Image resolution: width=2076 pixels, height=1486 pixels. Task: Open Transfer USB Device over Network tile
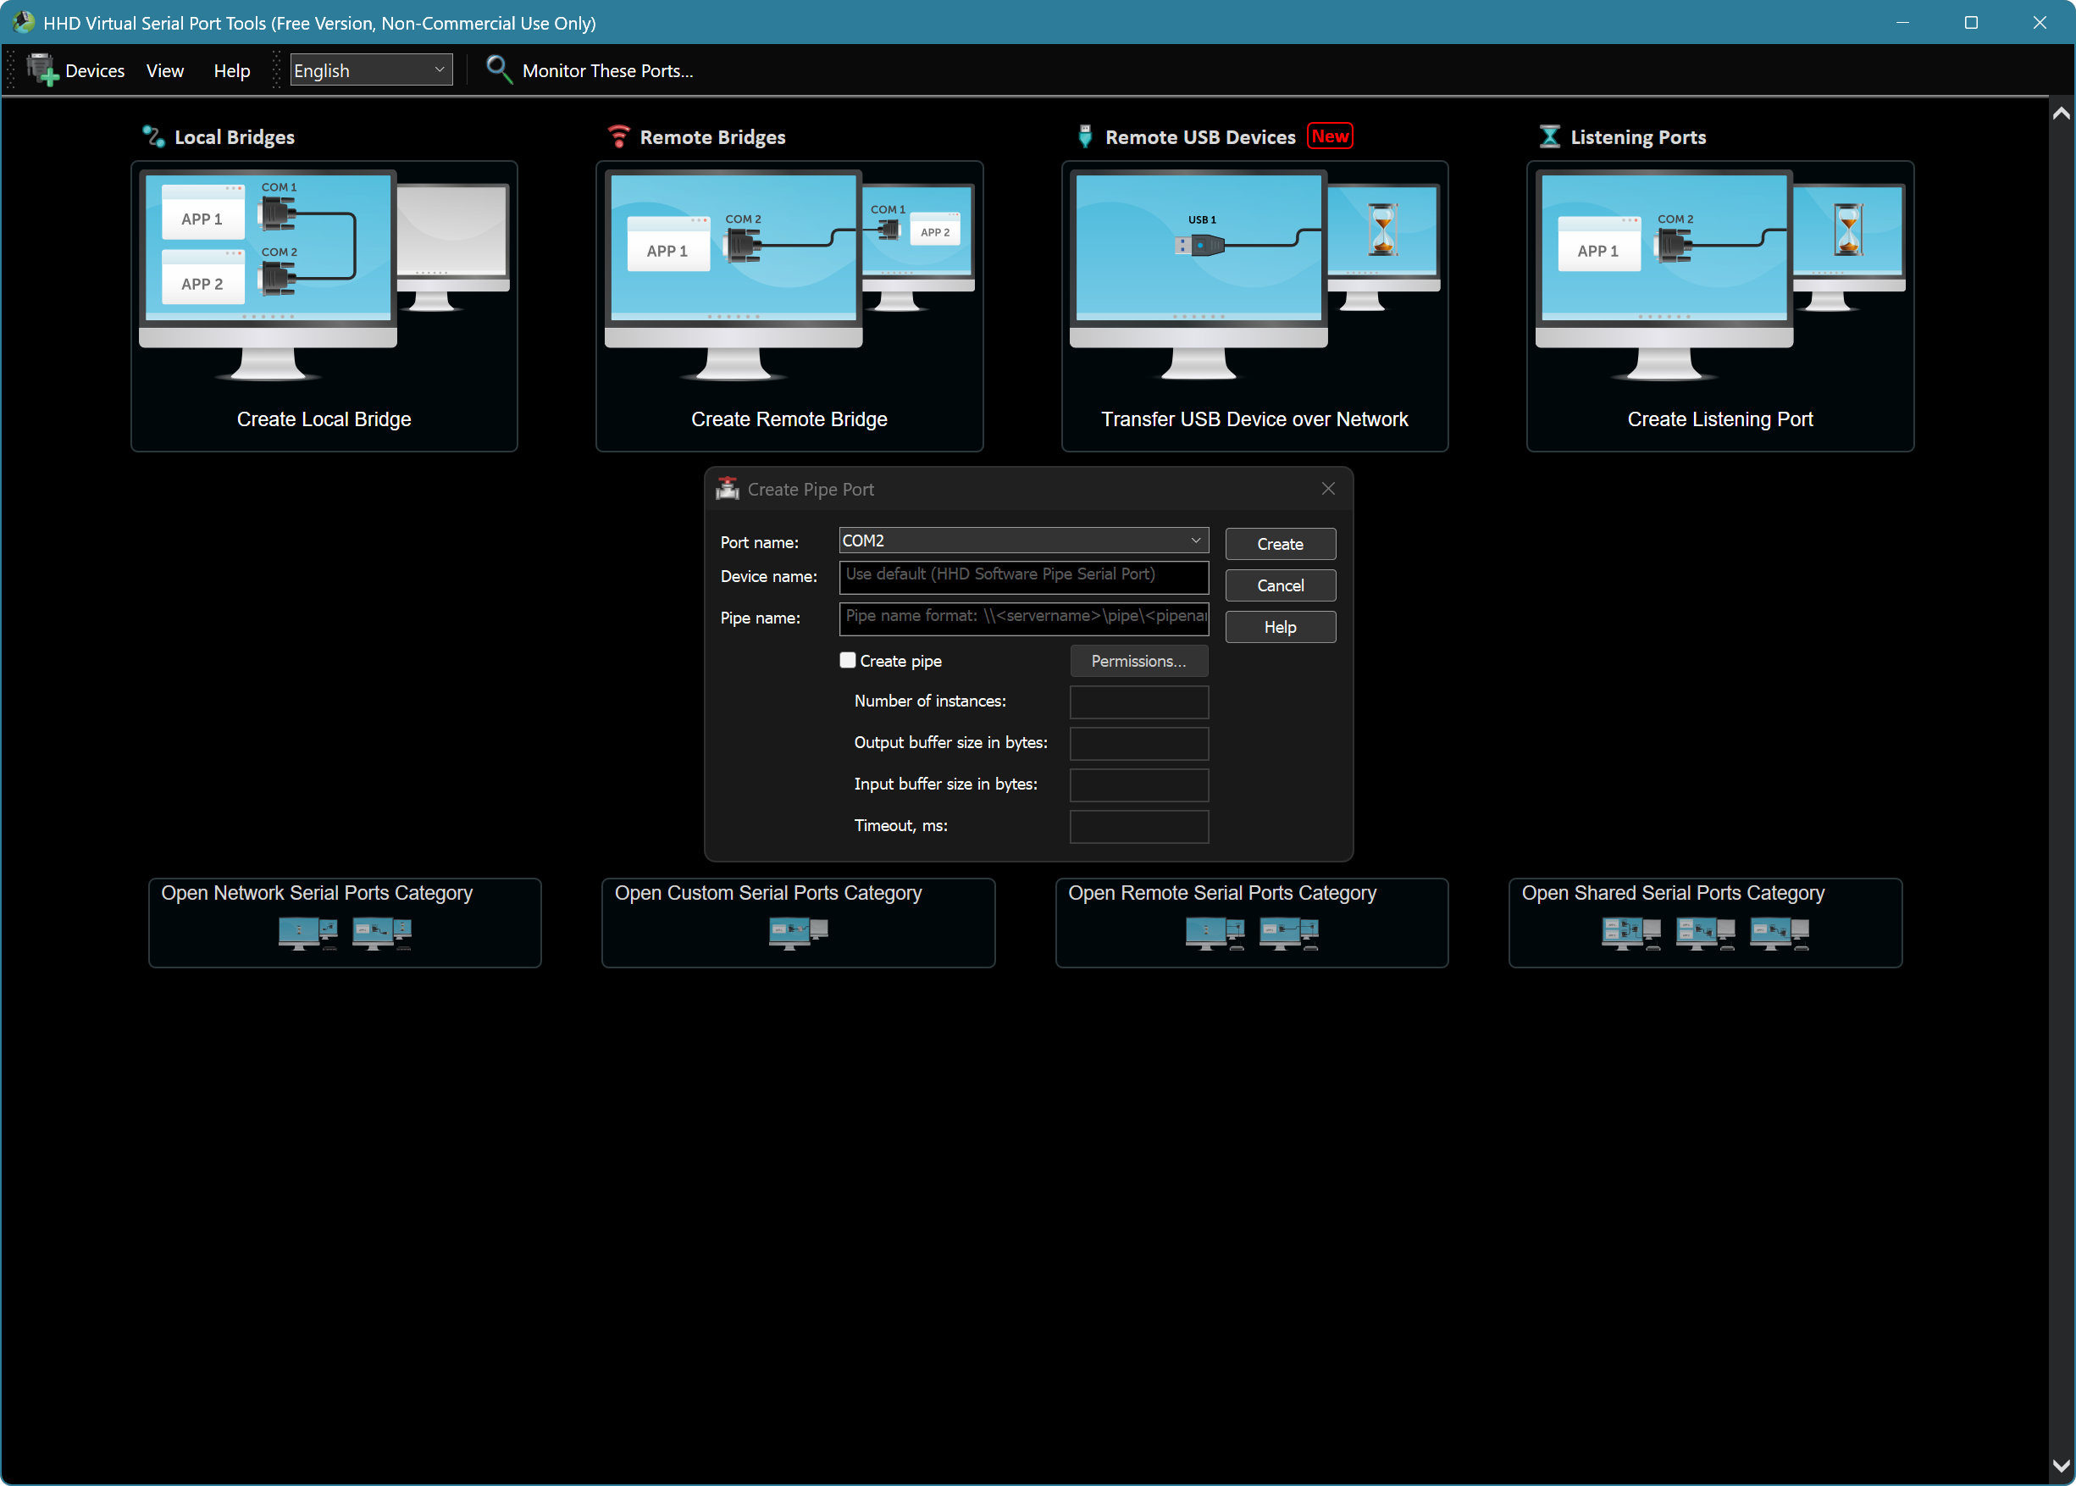(1254, 307)
